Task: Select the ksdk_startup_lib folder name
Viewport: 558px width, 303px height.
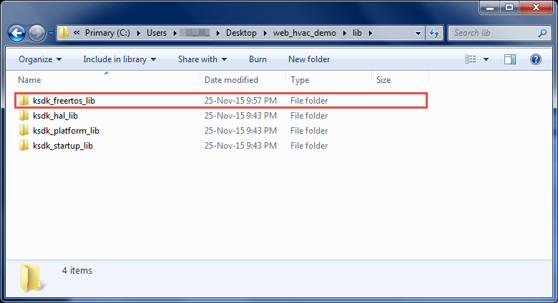Action: [63, 146]
